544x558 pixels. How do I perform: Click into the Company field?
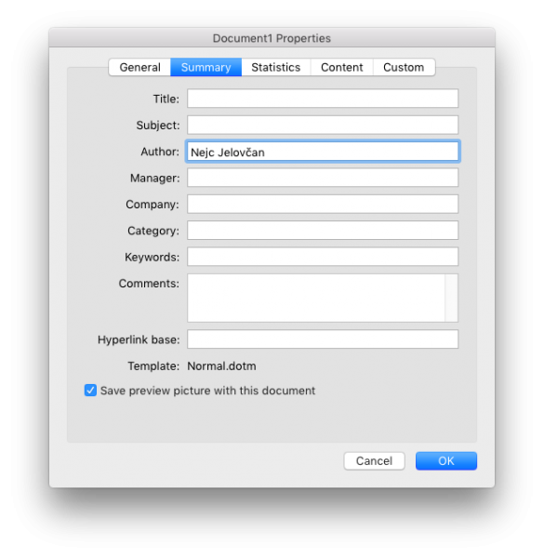323,204
